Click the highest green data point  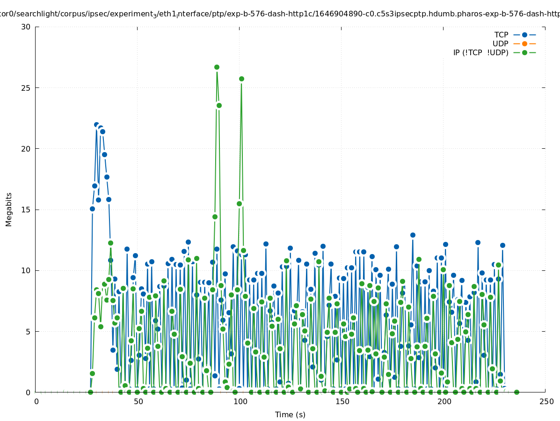(x=217, y=67)
